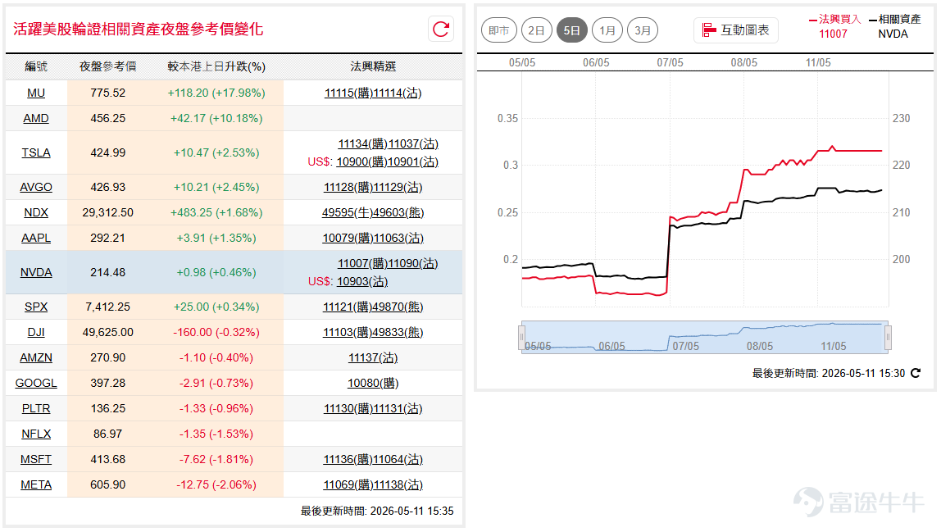Open TSLA US$ put warrant 10901(沽)
Image resolution: width=941 pixels, height=532 pixels.
(x=413, y=162)
